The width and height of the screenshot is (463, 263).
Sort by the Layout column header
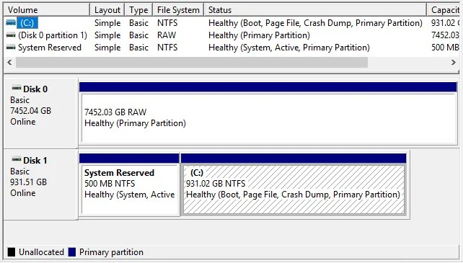(107, 10)
